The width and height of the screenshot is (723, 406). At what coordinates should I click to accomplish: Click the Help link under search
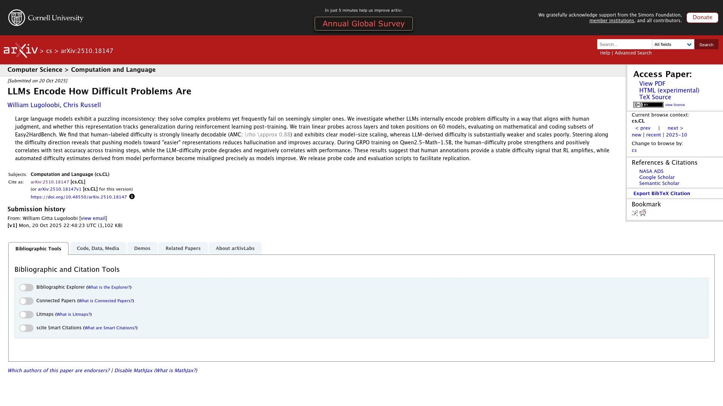(605, 53)
